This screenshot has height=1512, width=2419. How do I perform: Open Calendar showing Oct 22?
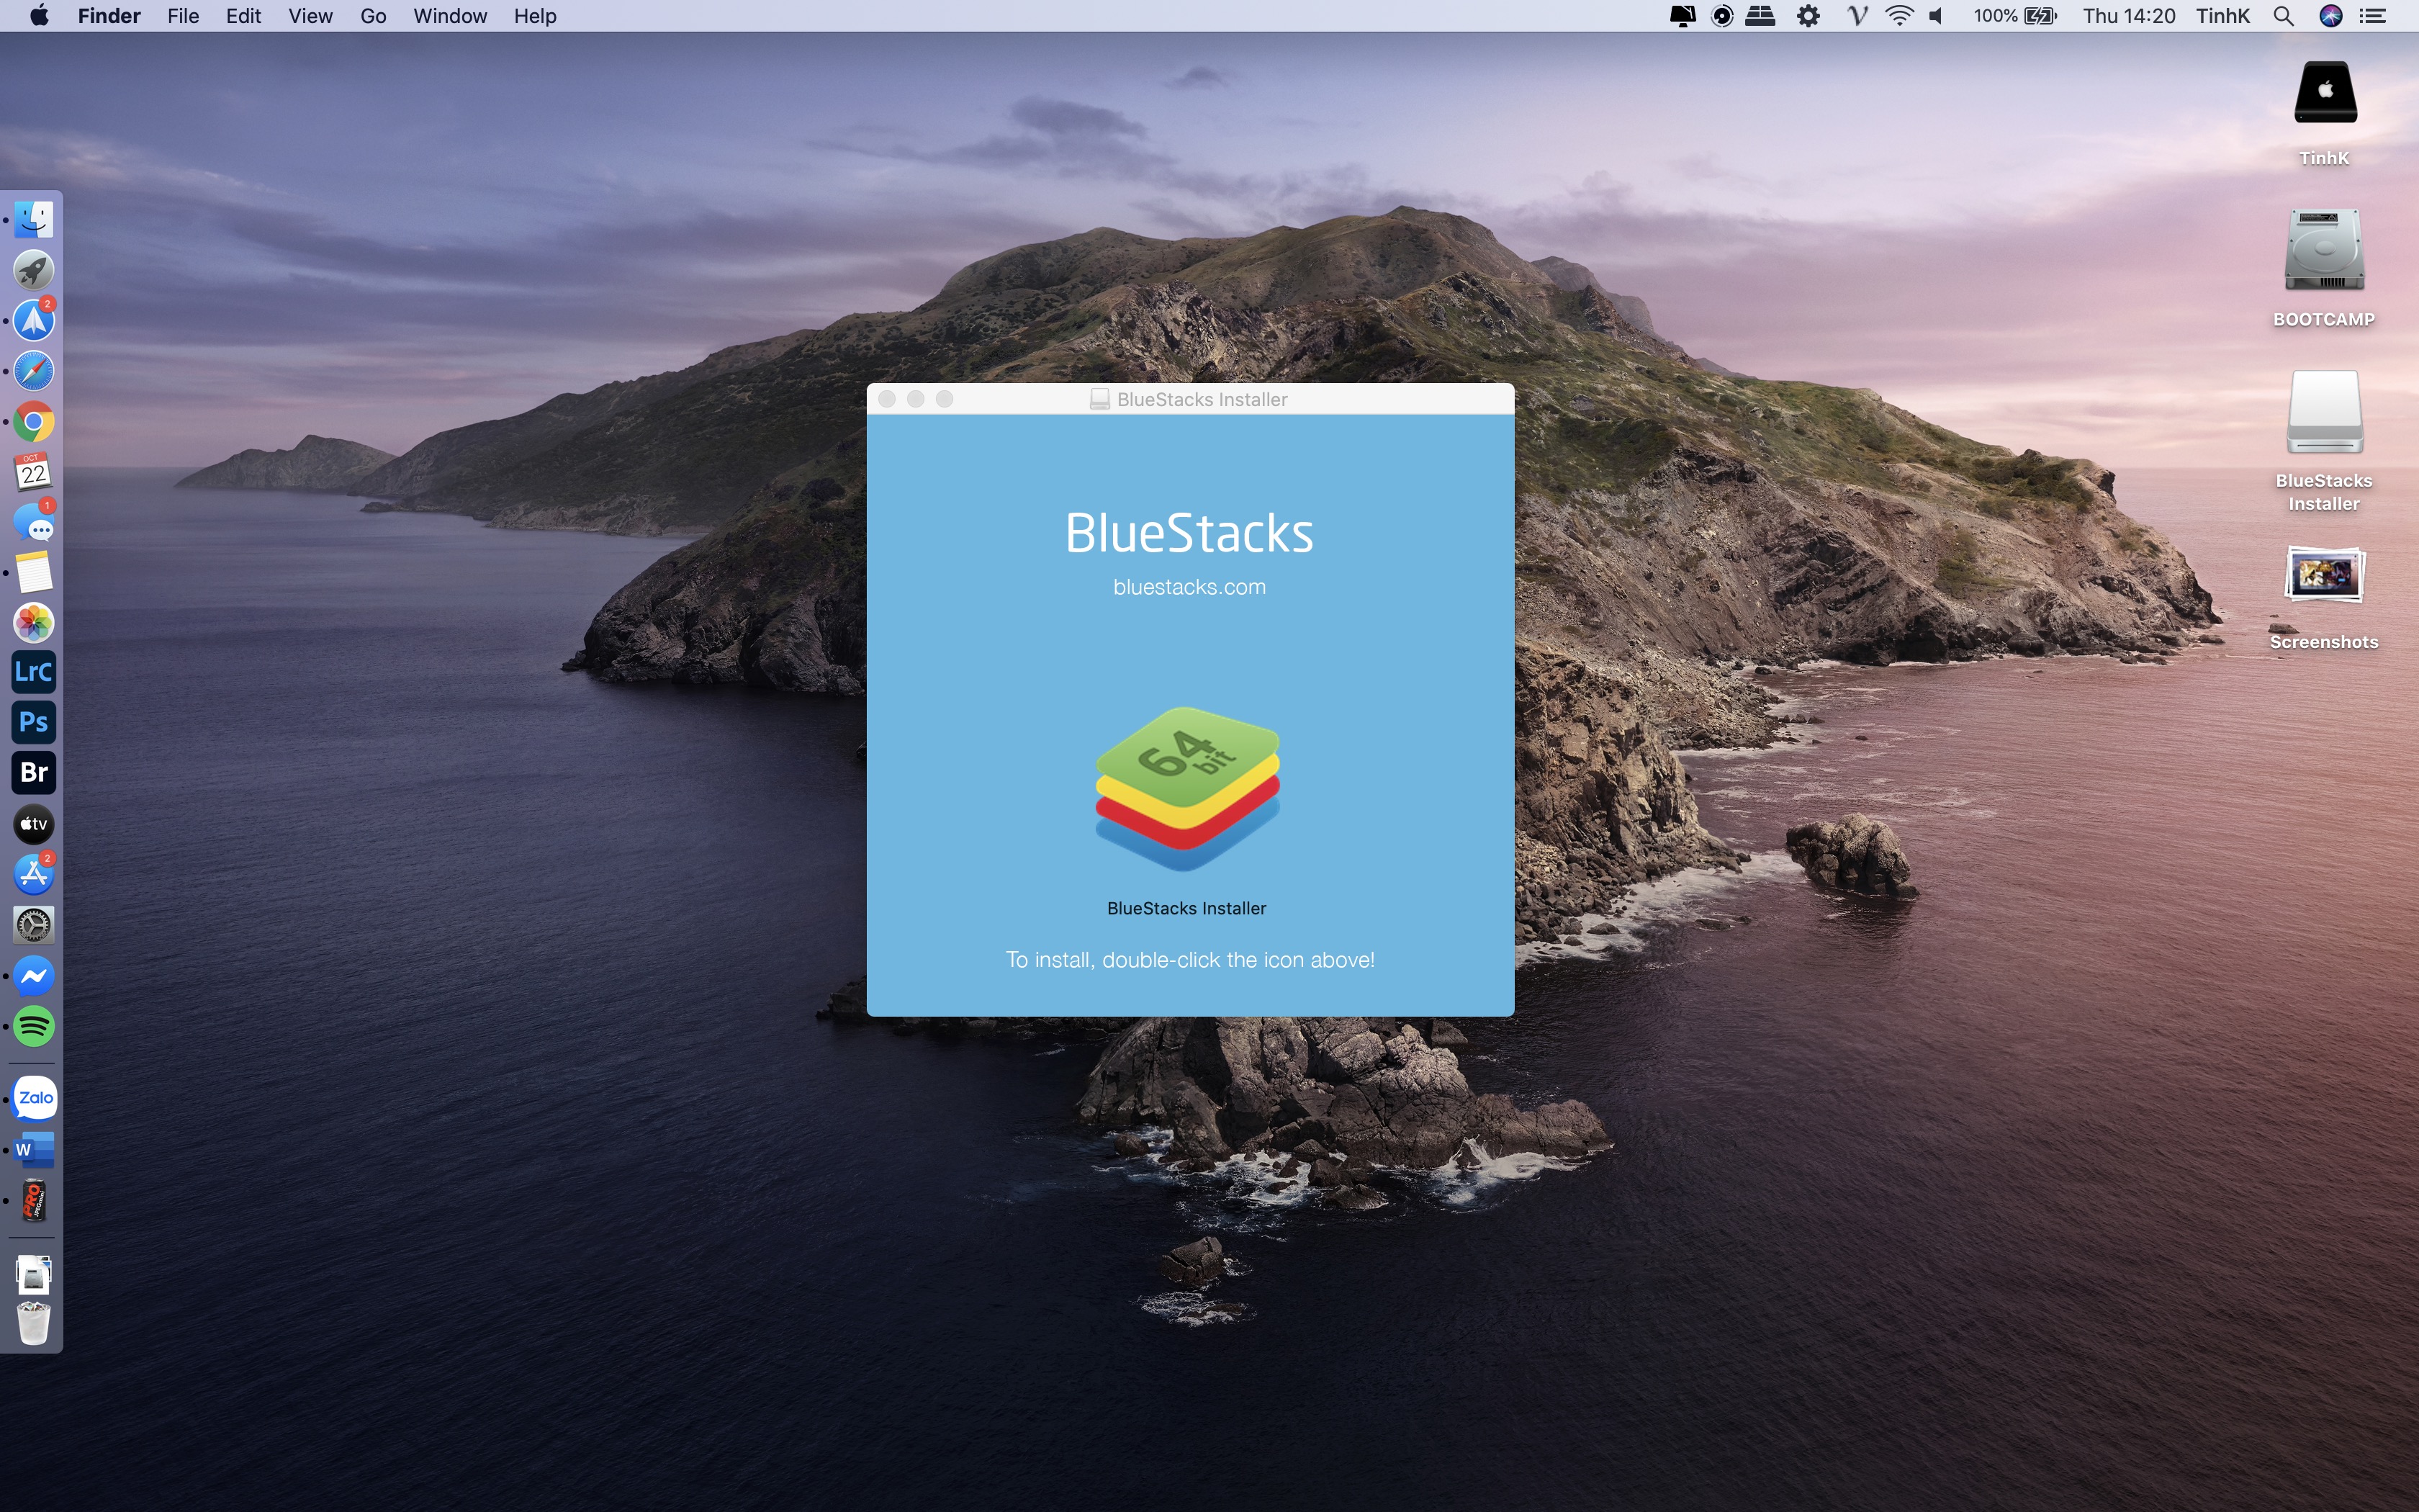34,471
